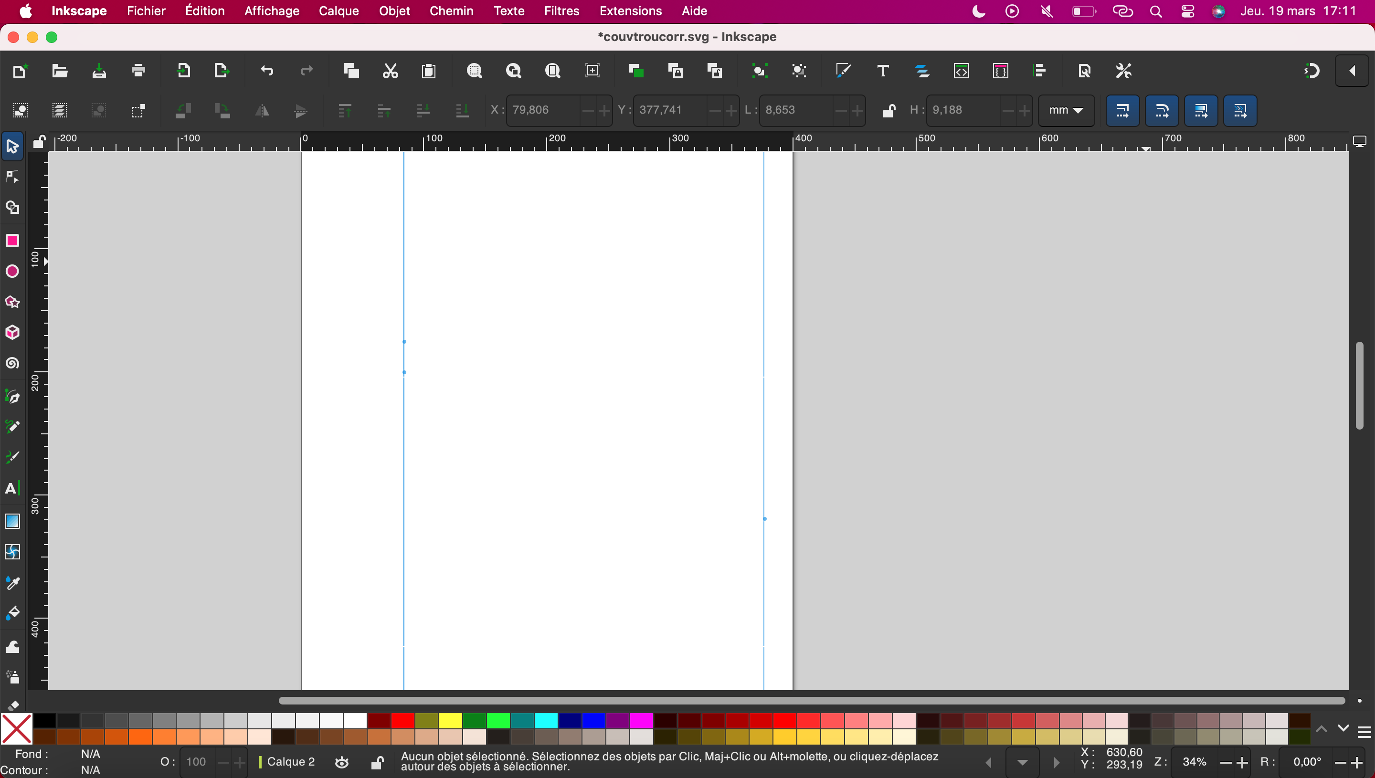Select the Node editing tool
Screen dimensions: 1375x778
[x=12, y=177]
